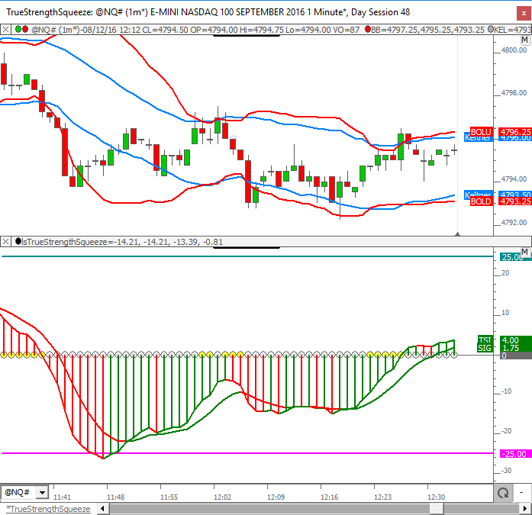Viewport: 532px width, 515px height.
Task: Click the red dot beside the green dot
Action: (x=26, y=29)
